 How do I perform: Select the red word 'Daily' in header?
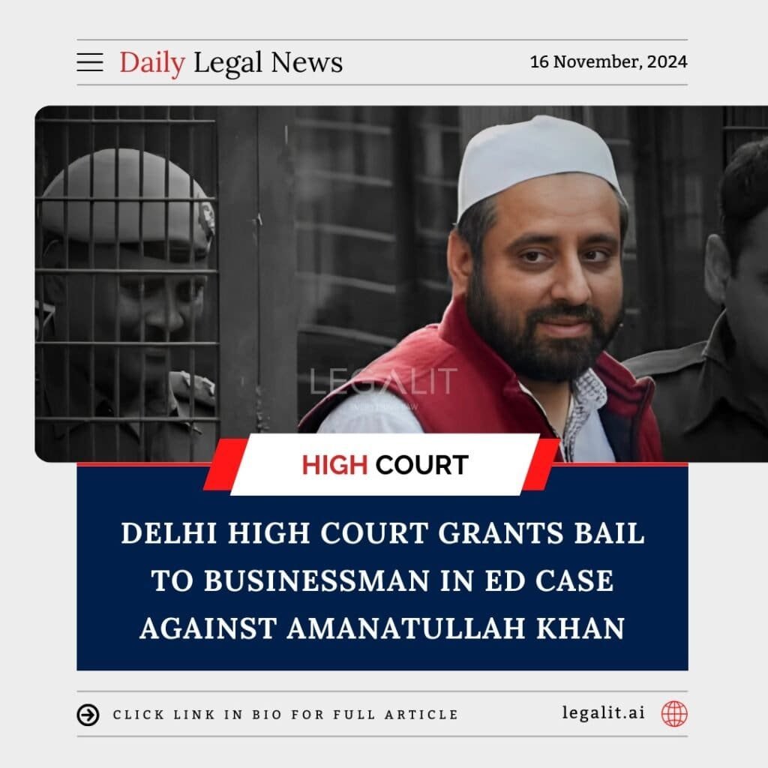pyautogui.click(x=152, y=63)
